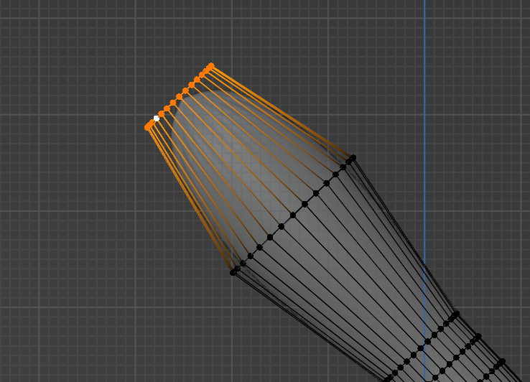Select the leftmost orange vertex of the selected ring

[x=148, y=127]
